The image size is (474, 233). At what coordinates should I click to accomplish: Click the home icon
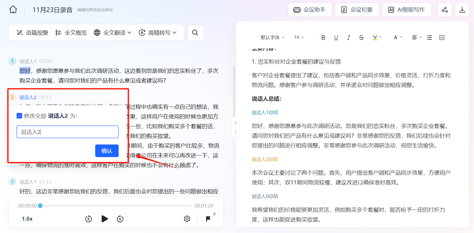tap(13, 10)
